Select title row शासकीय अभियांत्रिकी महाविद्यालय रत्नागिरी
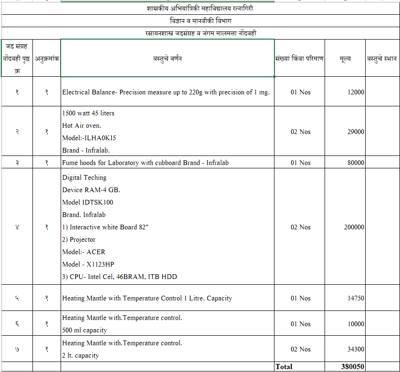This screenshot has width=400, height=372. pyautogui.click(x=200, y=9)
